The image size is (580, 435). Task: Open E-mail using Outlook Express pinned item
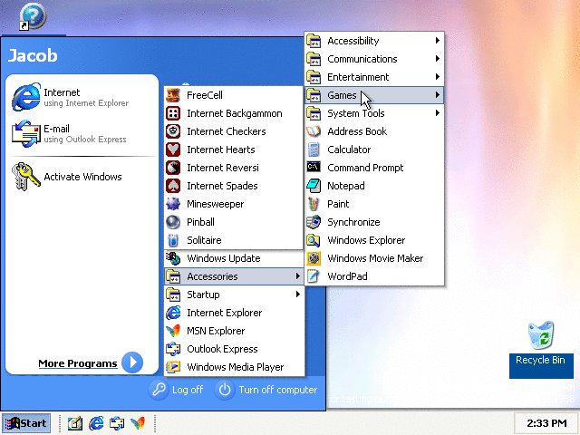coord(82,133)
